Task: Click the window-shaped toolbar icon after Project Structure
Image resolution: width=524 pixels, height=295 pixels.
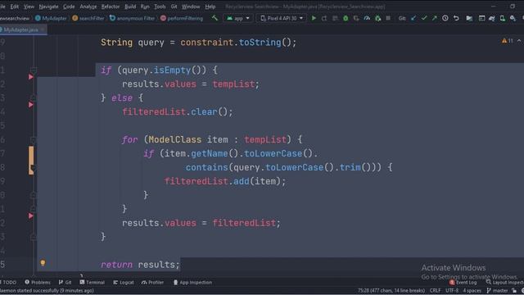Action: (x=481, y=18)
